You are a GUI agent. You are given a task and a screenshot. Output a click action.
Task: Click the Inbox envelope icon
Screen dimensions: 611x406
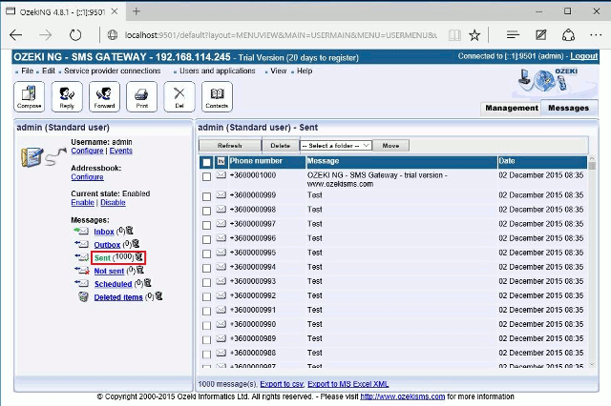81,231
